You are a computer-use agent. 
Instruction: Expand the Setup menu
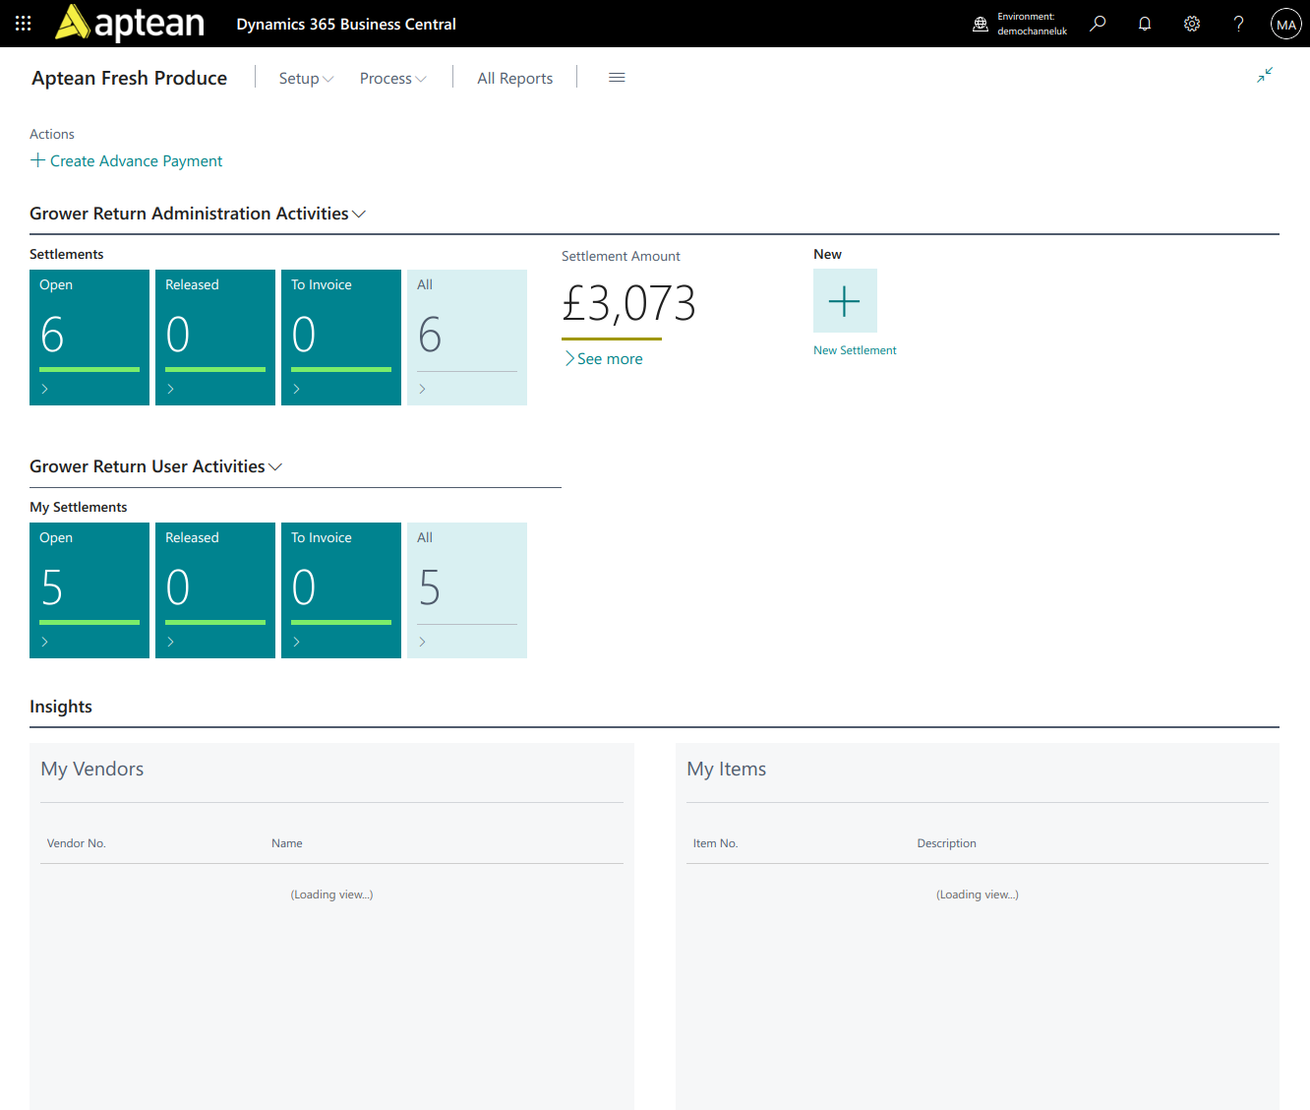306,79
